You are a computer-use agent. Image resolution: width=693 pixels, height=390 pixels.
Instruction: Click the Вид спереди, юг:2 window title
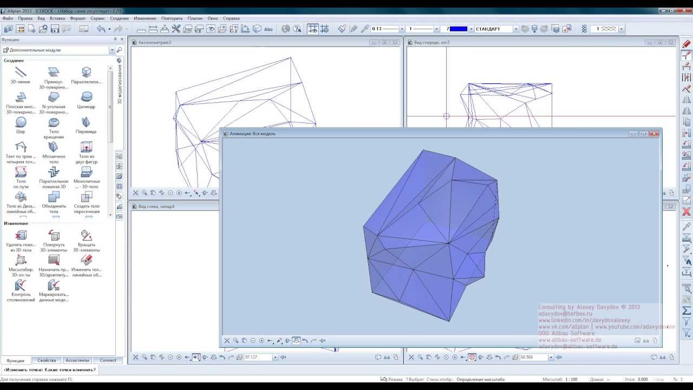point(432,42)
